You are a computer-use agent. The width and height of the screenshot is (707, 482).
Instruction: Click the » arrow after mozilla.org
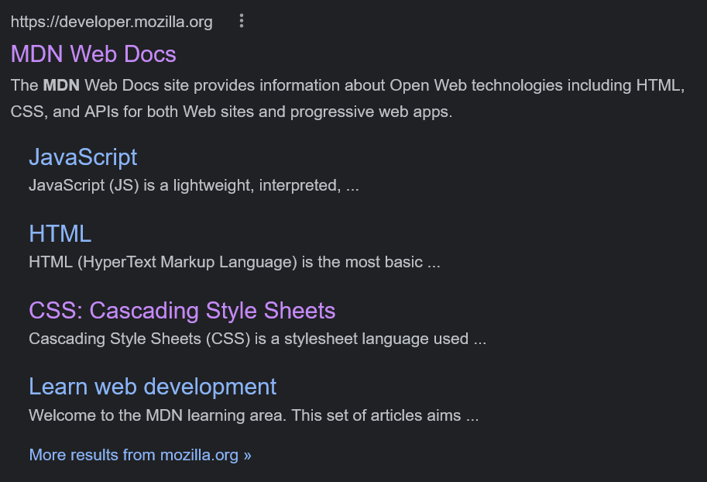247,455
